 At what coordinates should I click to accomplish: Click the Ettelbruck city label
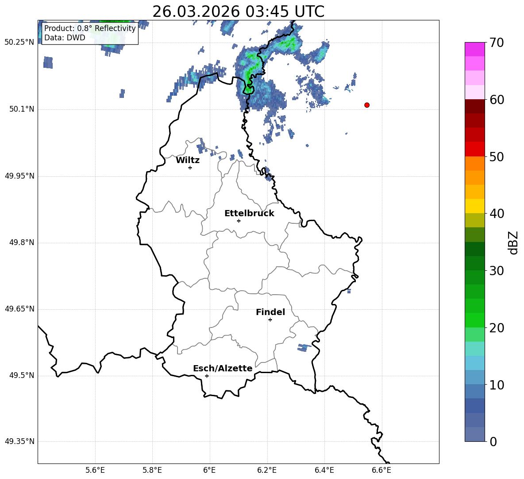coord(249,214)
